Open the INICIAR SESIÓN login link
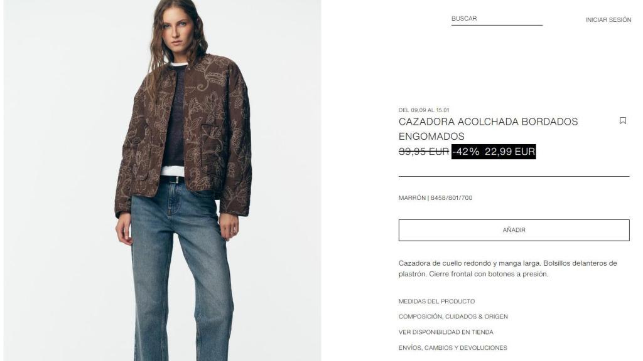Image resolution: width=643 pixels, height=361 pixels. 608,19
